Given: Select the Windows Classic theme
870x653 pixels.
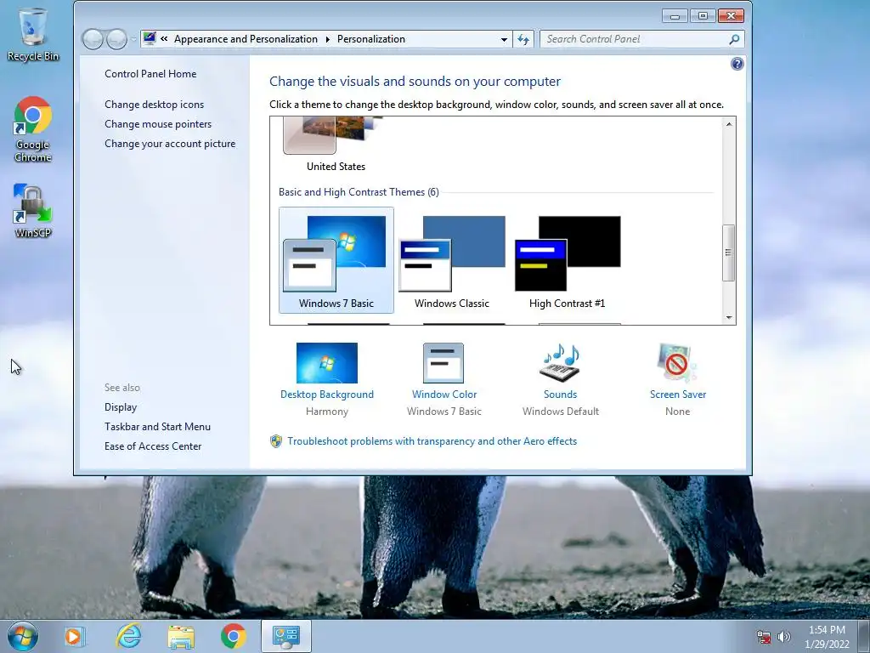Looking at the screenshot, I should coord(452,260).
